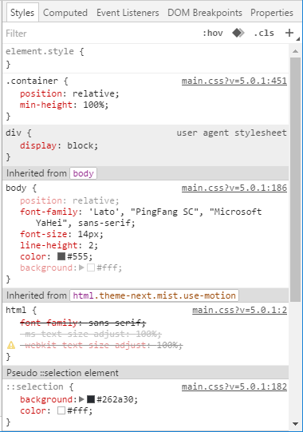The height and width of the screenshot is (432, 303).
Task: Click Pseudo ::selection element header
Action: 62,373
